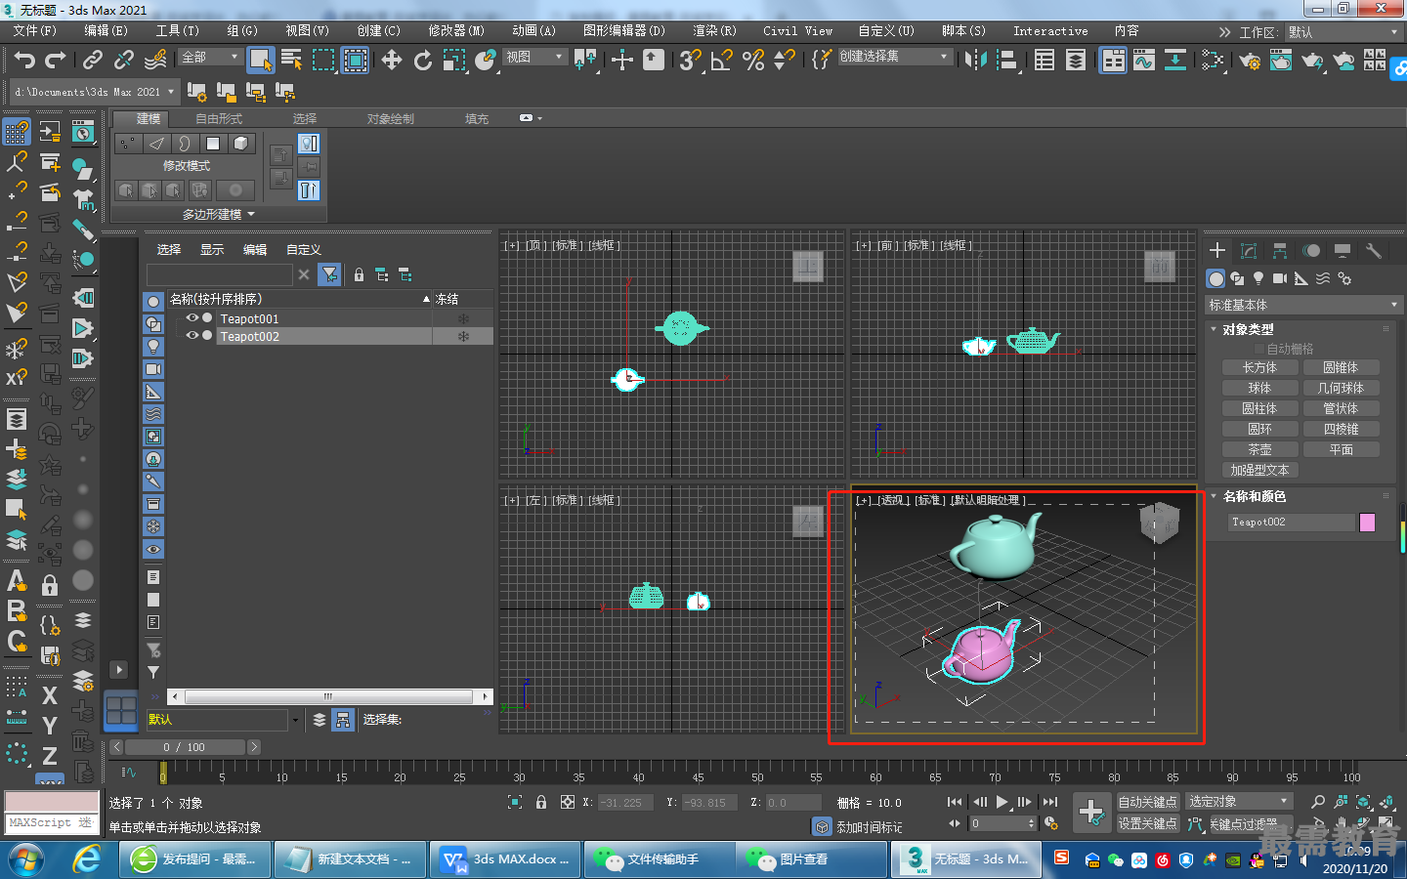Click the 加强型文本 button
The width and height of the screenshot is (1407, 879).
[x=1260, y=470]
